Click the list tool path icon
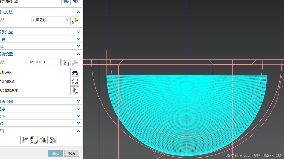284x159 pixels. point(53,140)
